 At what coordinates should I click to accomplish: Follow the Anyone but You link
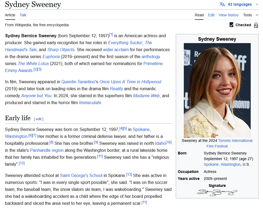point(36,96)
